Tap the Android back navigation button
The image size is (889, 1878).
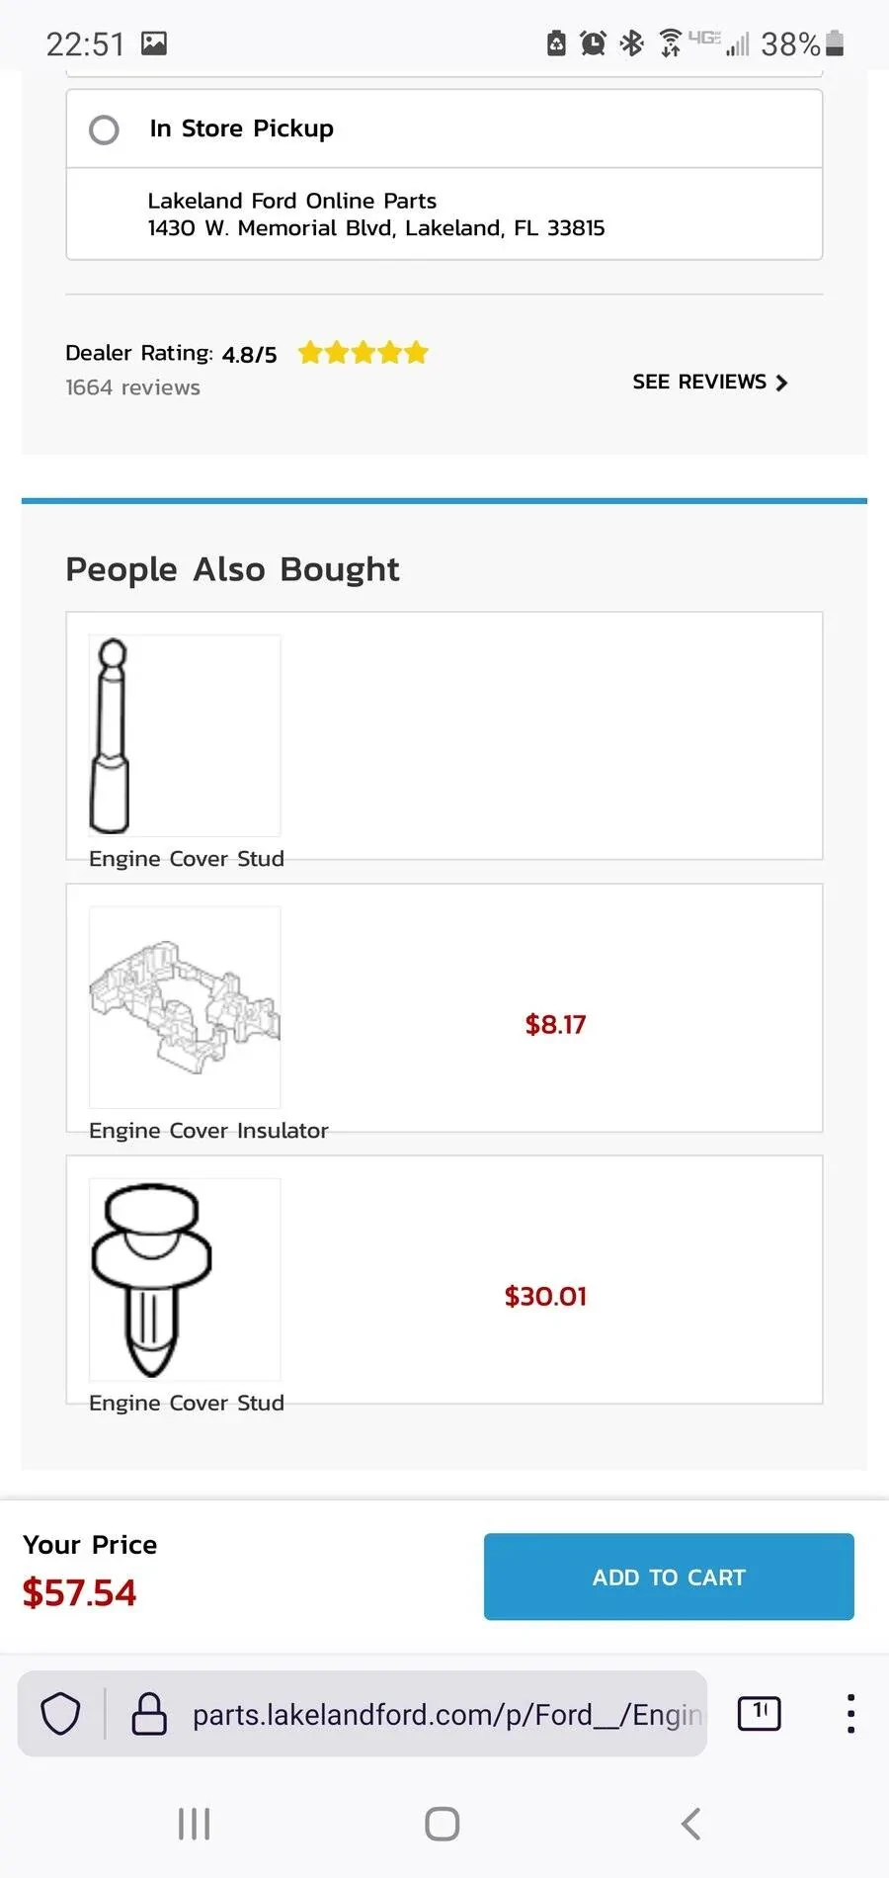point(691,1824)
